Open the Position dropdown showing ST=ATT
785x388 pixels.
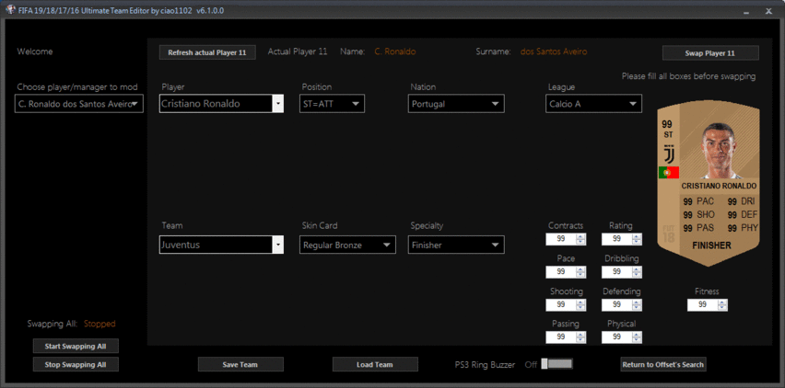pos(332,104)
